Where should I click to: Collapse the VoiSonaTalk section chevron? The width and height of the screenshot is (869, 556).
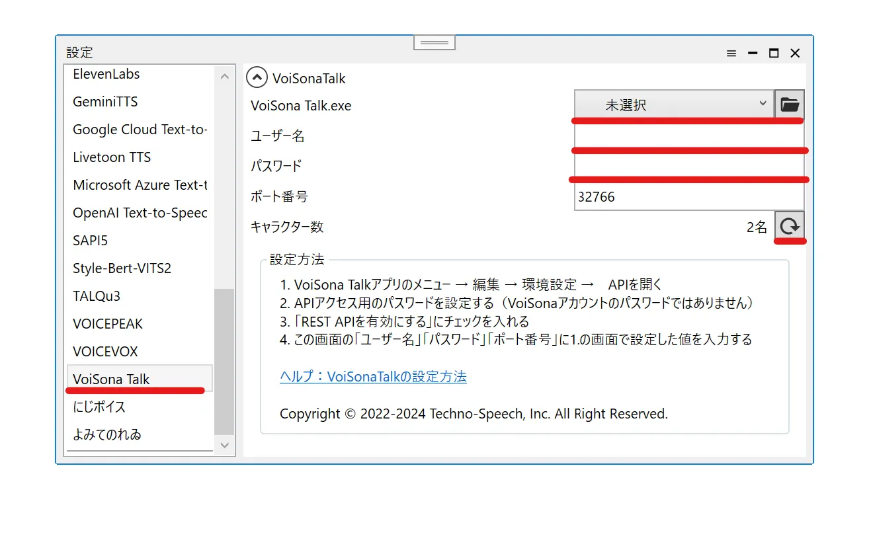click(257, 78)
